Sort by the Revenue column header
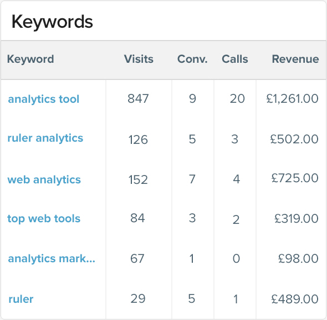327x320 pixels. [295, 59]
